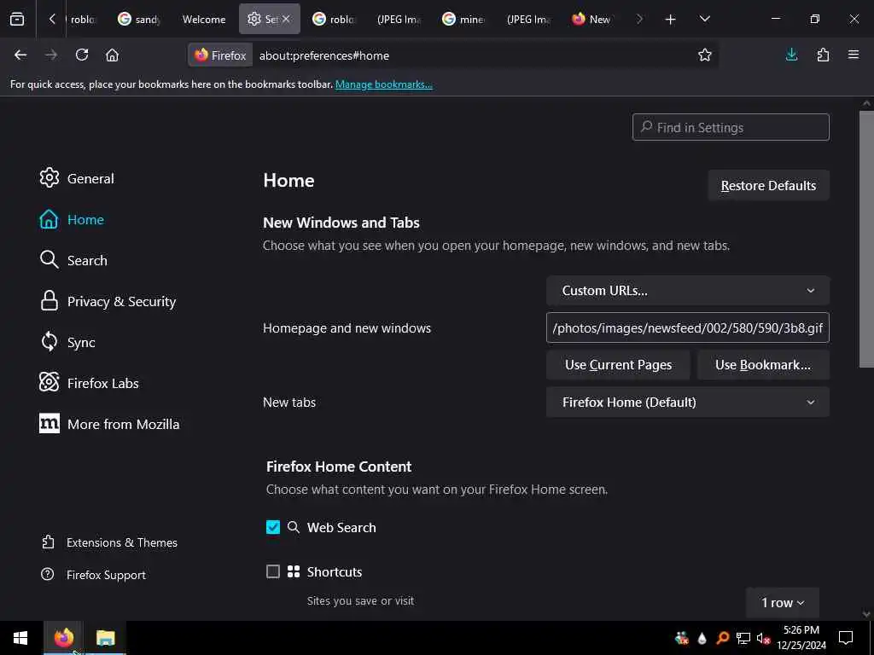This screenshot has width=874, height=655.
Task: Uncheck the Web Search checkbox
Action: tap(272, 527)
